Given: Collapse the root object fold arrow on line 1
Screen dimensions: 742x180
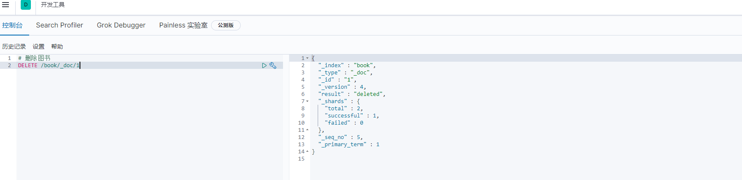Looking at the screenshot, I should [308, 58].
